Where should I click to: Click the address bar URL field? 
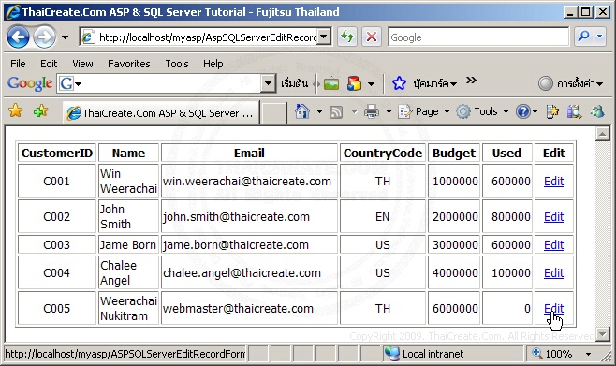(198, 37)
